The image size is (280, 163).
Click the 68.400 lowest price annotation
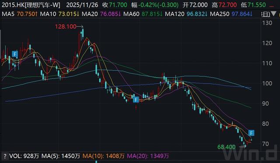[227, 147]
